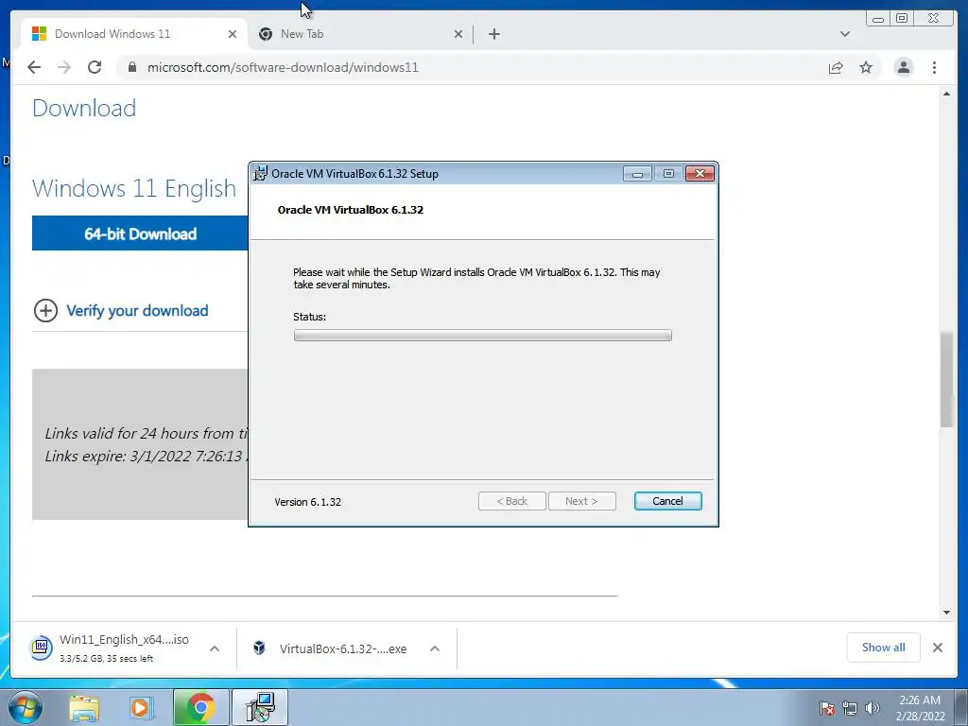Screen dimensions: 968x726
Task: Click the VirtualBox installer taskbar icon
Action: click(x=260, y=707)
